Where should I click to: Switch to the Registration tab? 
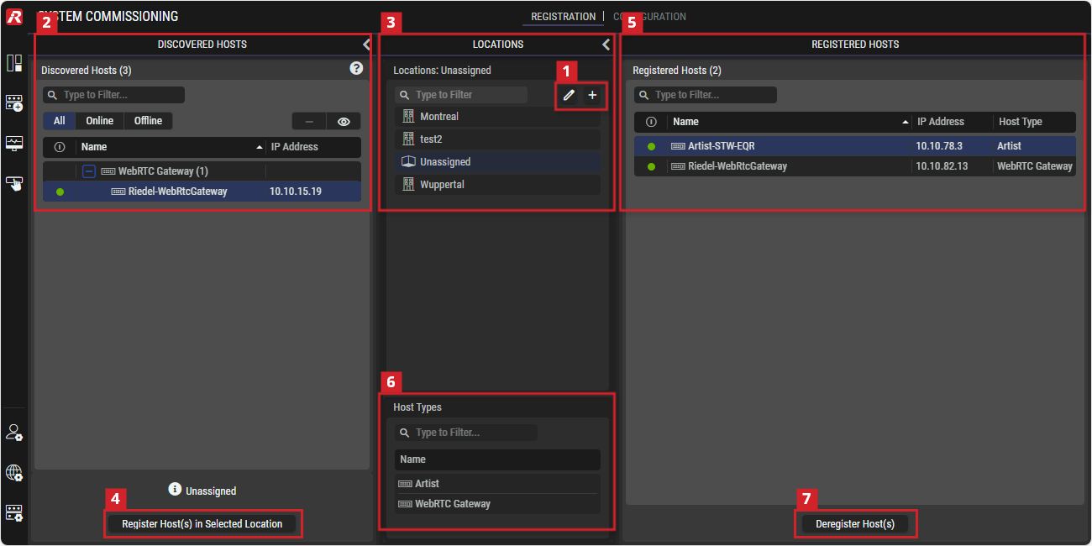click(x=563, y=17)
